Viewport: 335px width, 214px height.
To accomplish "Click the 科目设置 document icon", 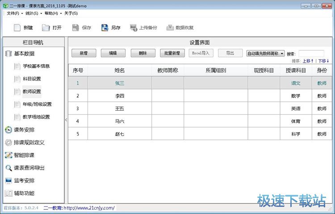I will click(17, 79).
